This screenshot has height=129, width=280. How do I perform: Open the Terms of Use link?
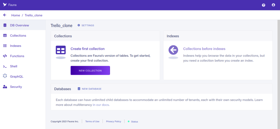coord(92,122)
